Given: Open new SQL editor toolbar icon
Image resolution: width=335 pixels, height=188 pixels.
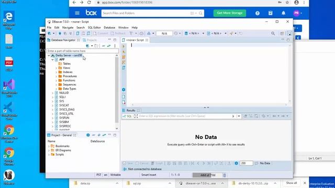Looking at the screenshot, I should point(78,33).
